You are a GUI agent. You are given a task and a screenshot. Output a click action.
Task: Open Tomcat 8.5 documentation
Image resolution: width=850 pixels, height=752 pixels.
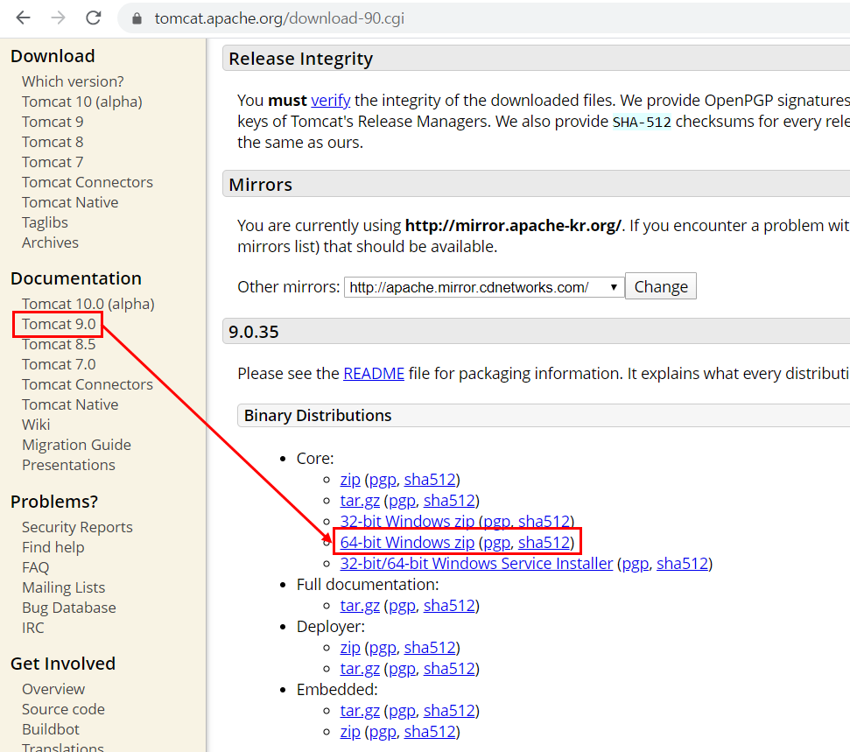pyautogui.click(x=59, y=344)
